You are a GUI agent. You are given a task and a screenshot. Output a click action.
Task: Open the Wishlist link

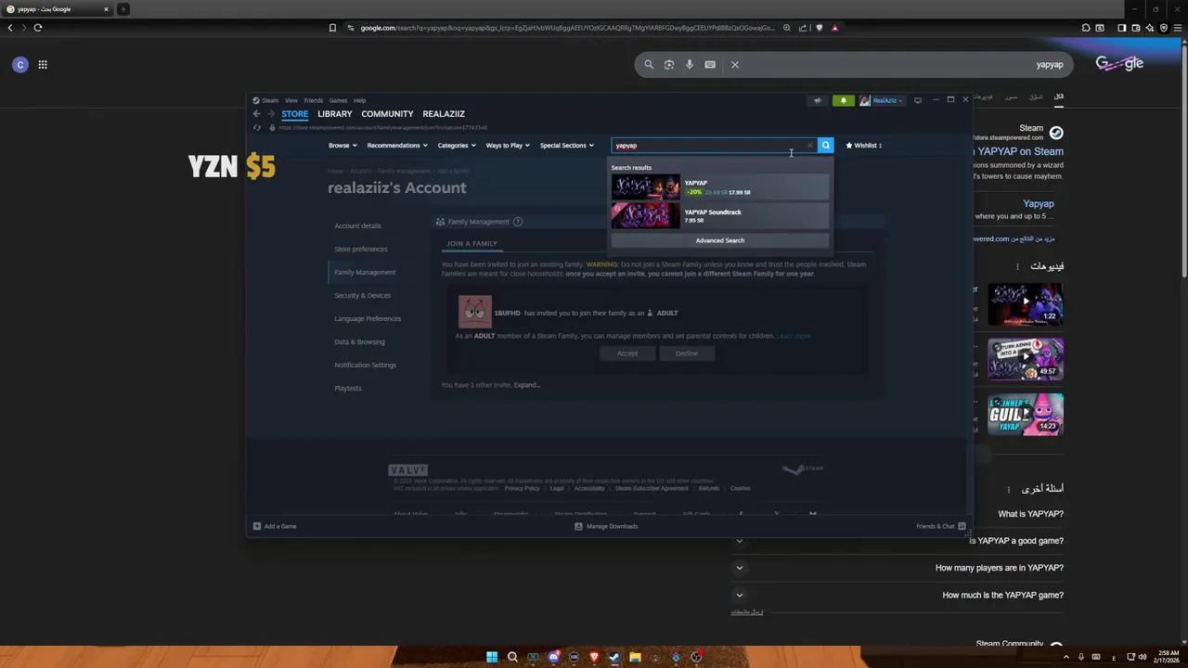[864, 146]
